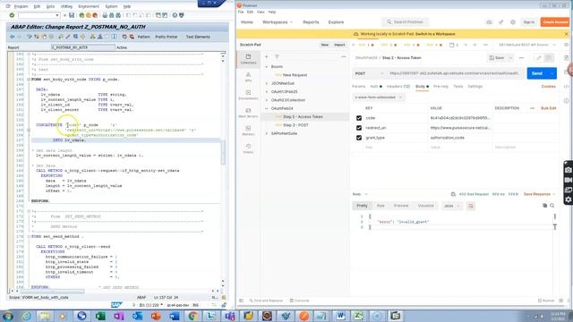
Task: Open the Save button dropdown arrow
Action: pos(510,57)
